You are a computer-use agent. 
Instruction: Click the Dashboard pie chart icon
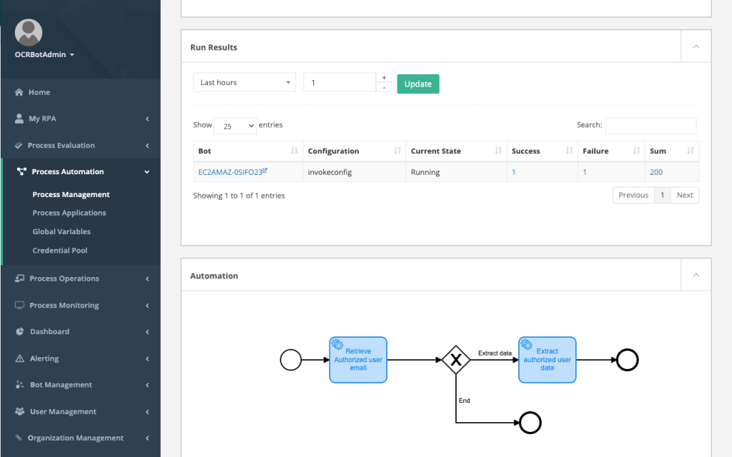(19, 331)
